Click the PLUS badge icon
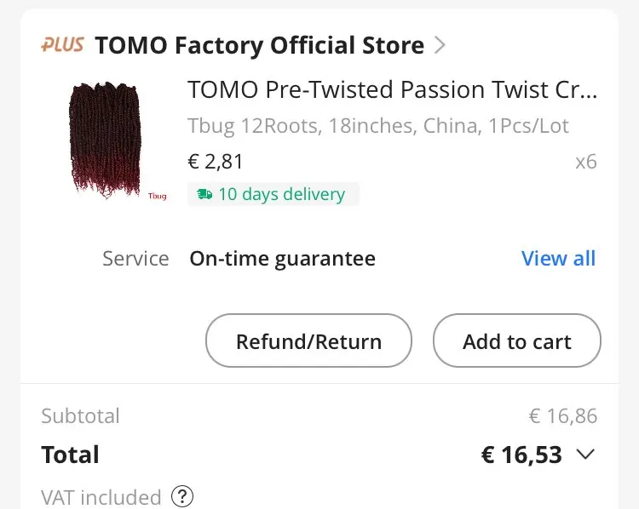Image resolution: width=639 pixels, height=509 pixels. coord(63,44)
